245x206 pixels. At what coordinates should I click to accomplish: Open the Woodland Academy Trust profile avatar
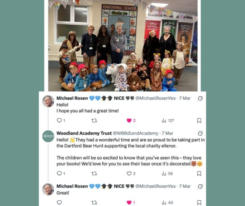click(48, 136)
